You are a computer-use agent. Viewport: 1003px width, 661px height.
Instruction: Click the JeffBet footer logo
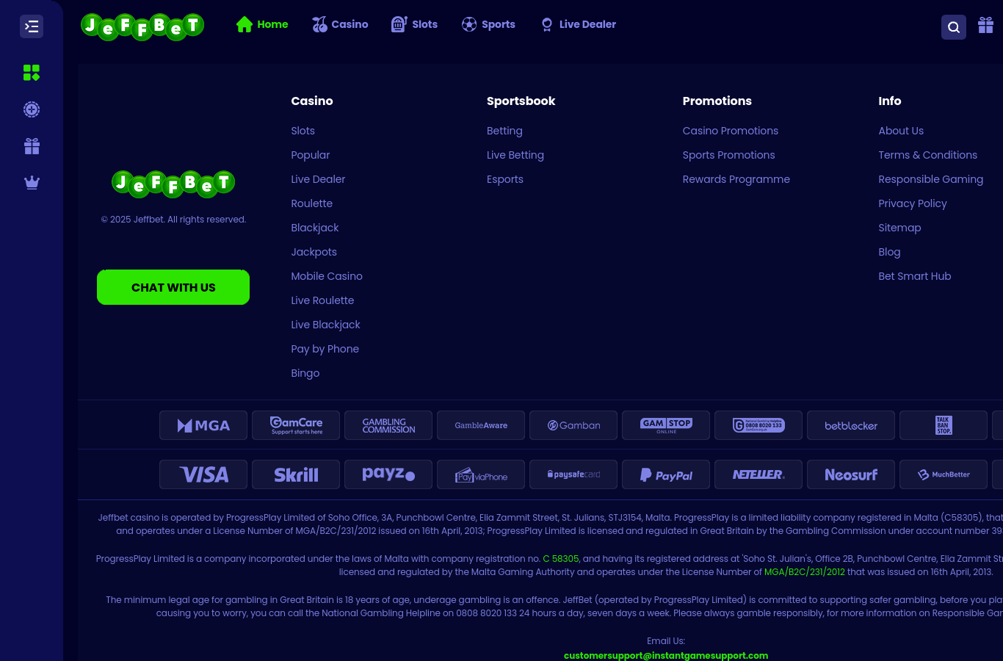[173, 184]
